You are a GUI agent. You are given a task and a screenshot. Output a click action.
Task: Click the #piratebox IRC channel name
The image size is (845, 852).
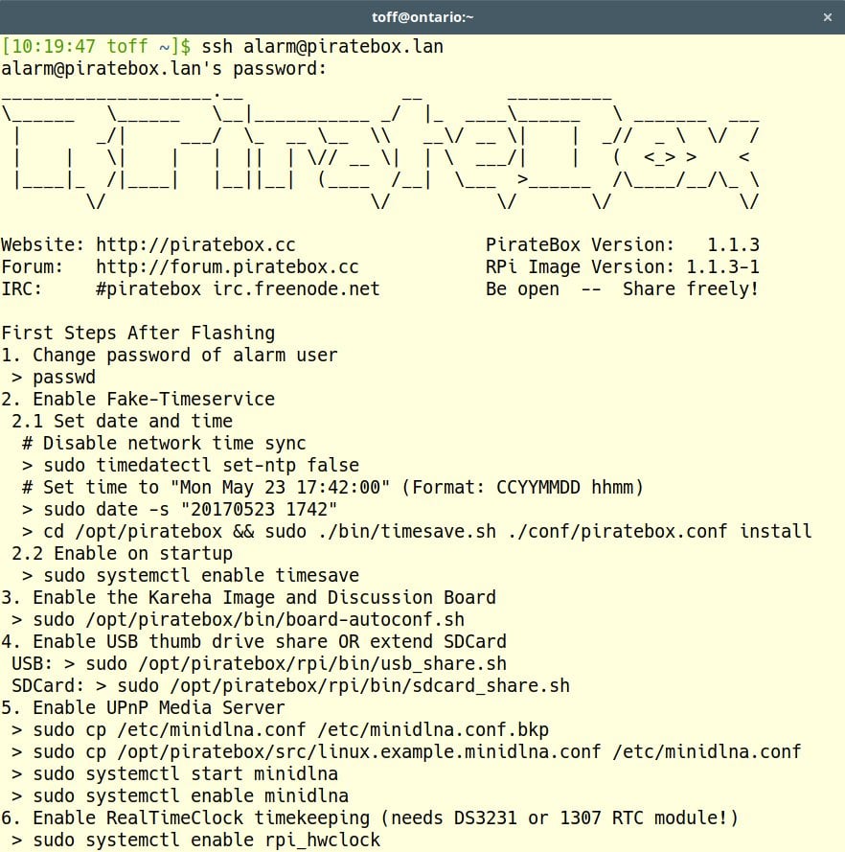coord(148,288)
